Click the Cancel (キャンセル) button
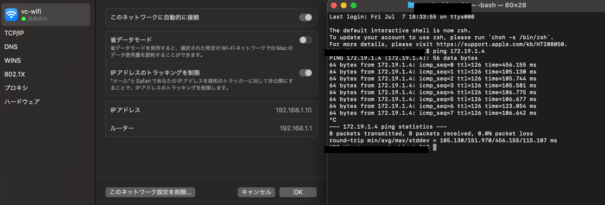This screenshot has height=205, width=605. [x=256, y=193]
